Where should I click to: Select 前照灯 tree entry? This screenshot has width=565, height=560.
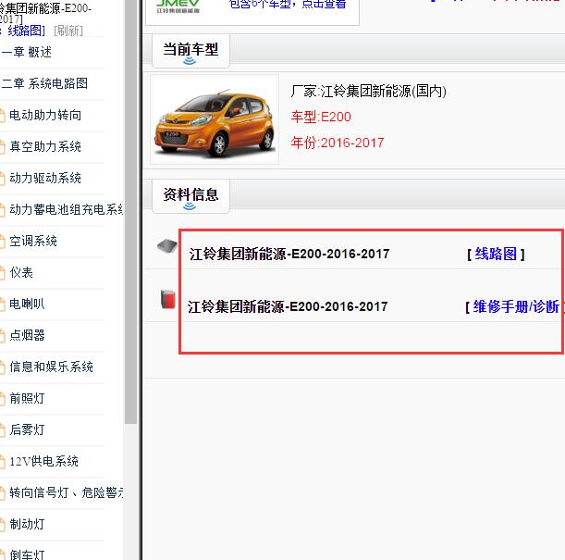[x=27, y=398]
